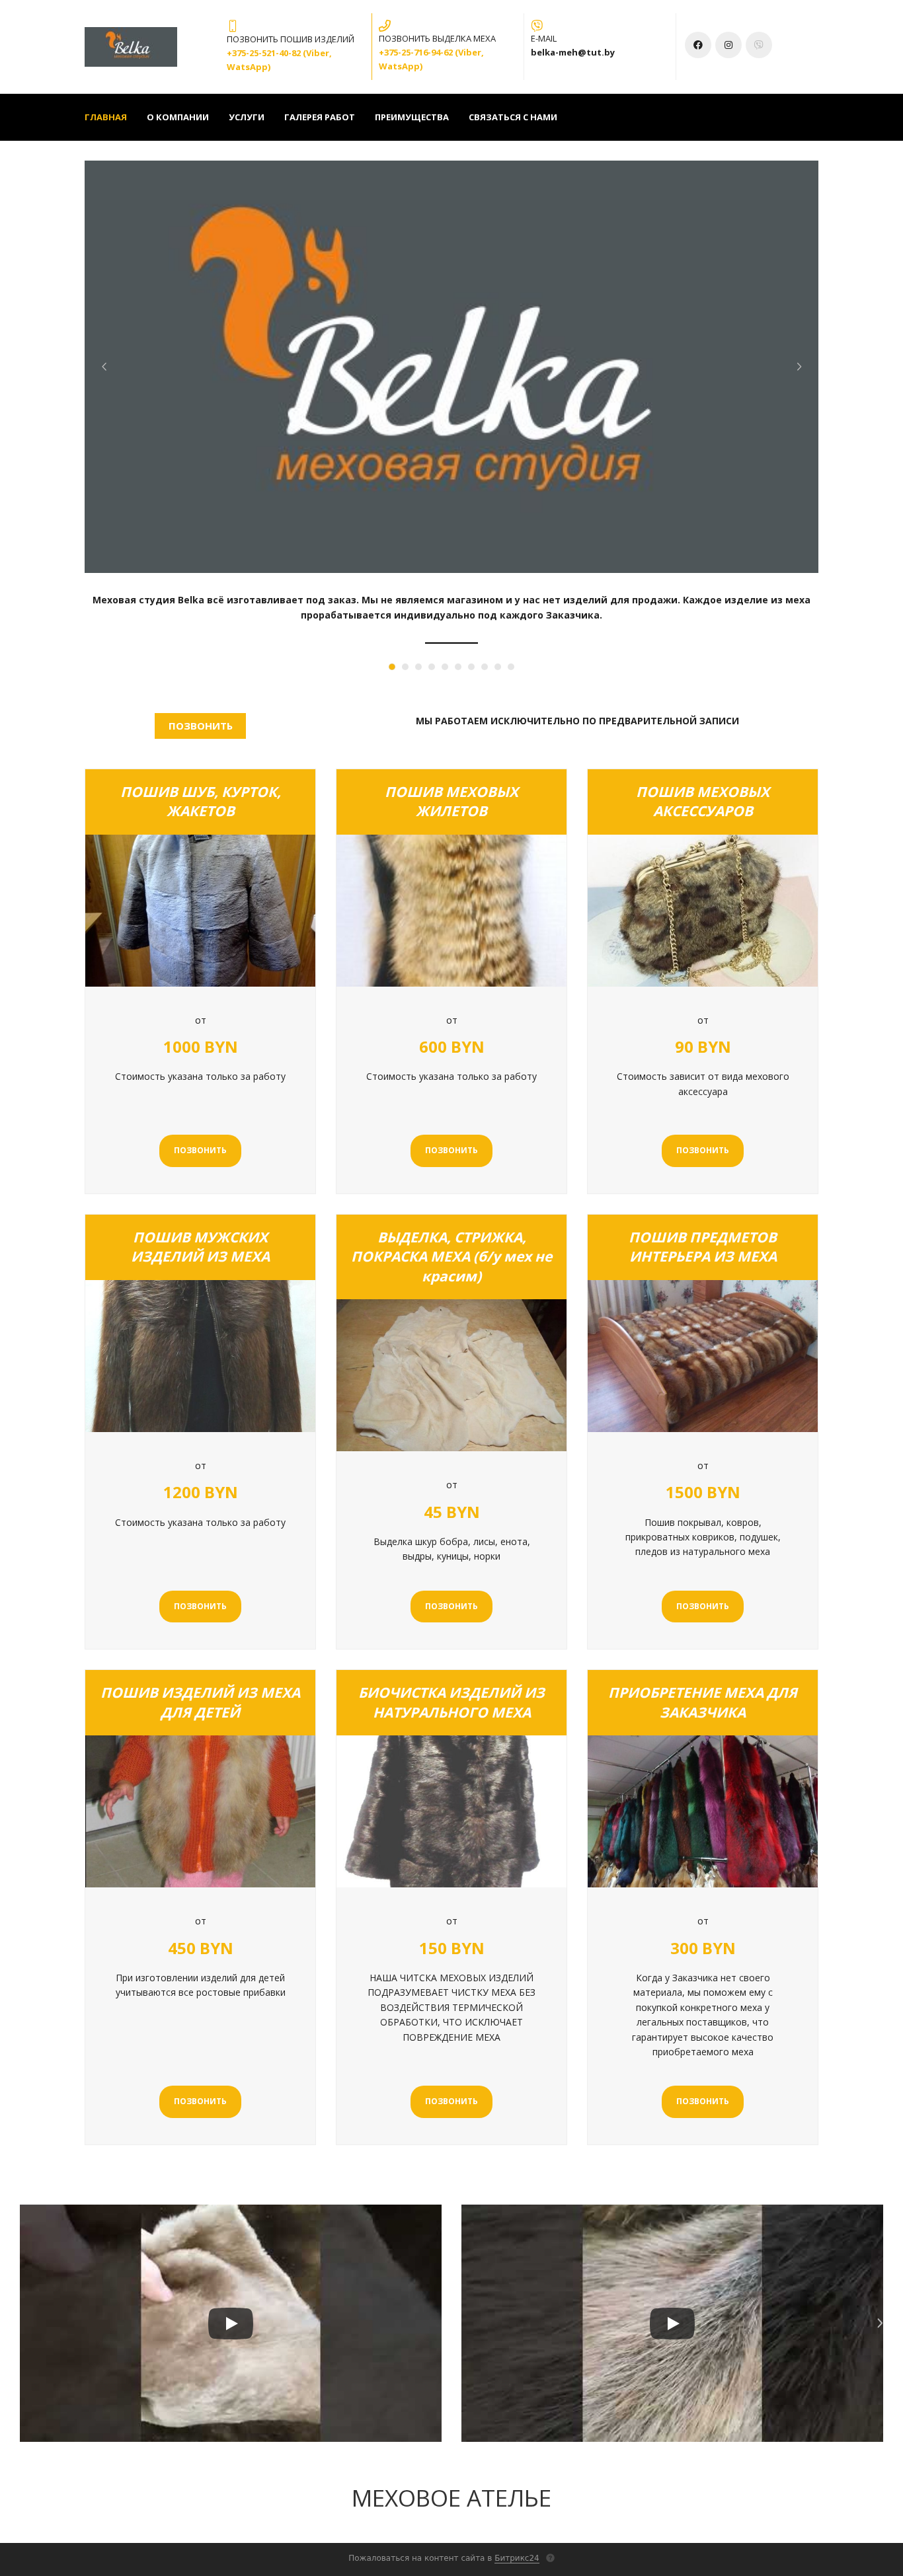
Task: Click Позвонить under 600 BYN vest card
Action: pos(451,1151)
